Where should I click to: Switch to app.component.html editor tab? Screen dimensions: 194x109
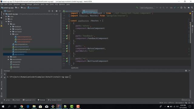[72, 11]
